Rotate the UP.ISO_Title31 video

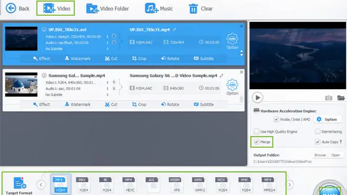pyautogui.click(x=170, y=59)
